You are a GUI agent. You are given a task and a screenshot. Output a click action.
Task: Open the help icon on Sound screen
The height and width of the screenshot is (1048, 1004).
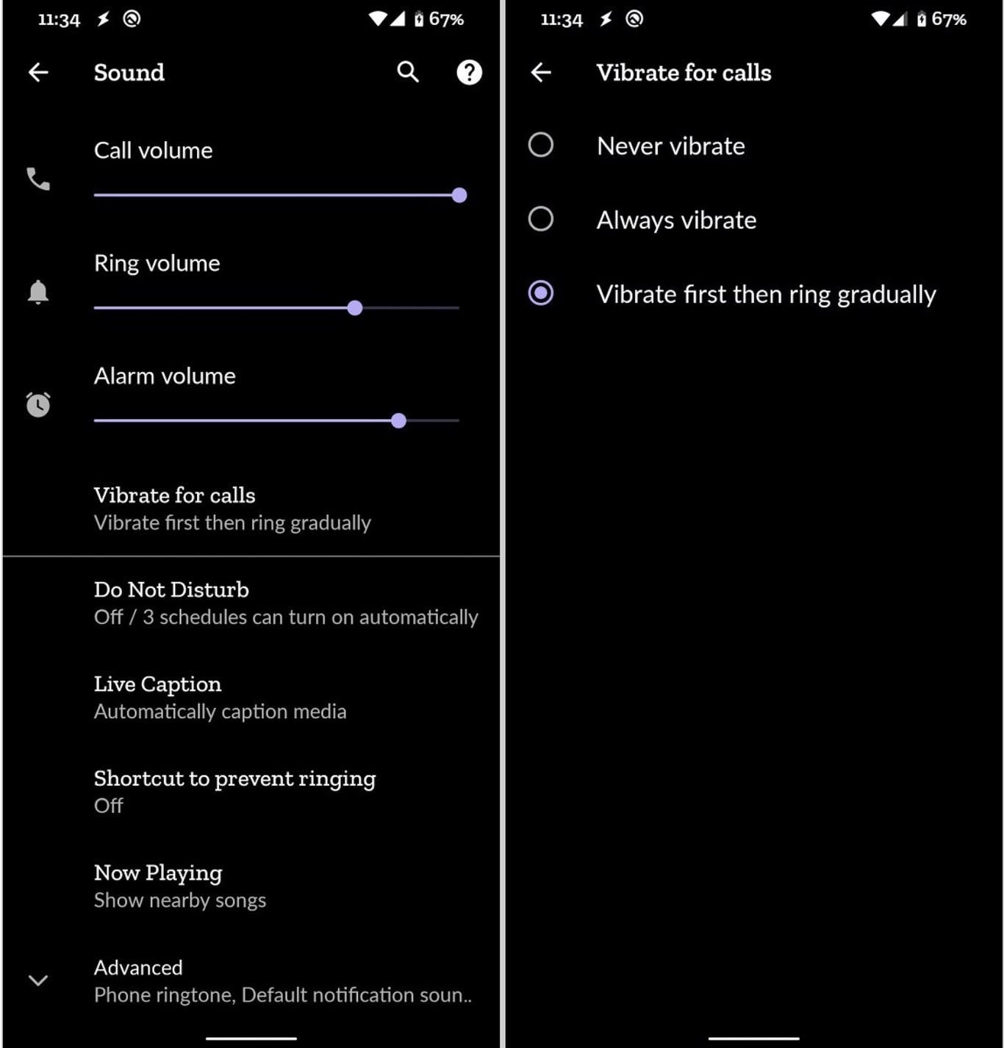point(469,72)
